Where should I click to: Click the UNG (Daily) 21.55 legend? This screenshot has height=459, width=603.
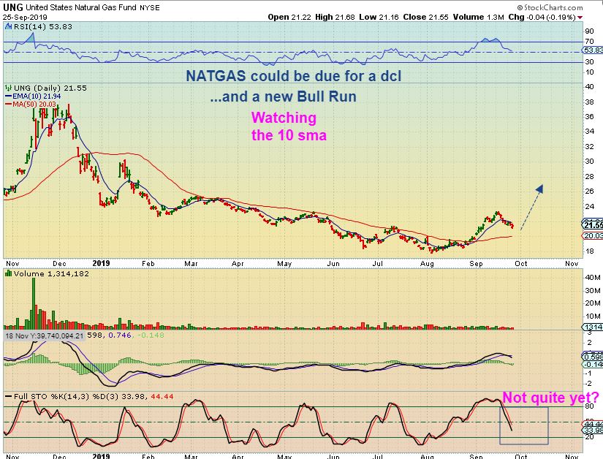point(50,88)
